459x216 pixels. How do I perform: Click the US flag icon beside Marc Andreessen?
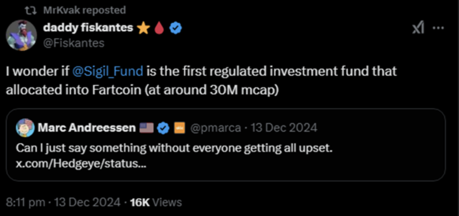146,128
